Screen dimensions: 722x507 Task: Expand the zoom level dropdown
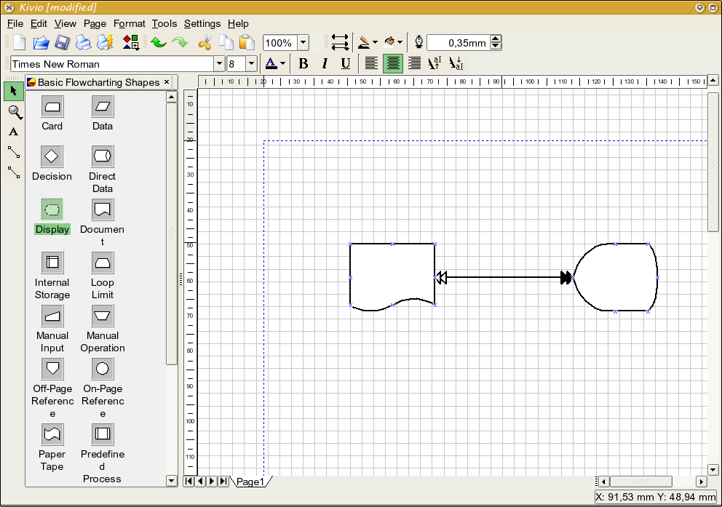click(303, 43)
